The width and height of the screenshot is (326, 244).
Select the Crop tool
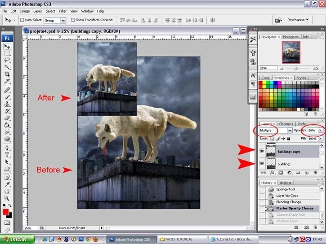pyautogui.click(x=7, y=74)
